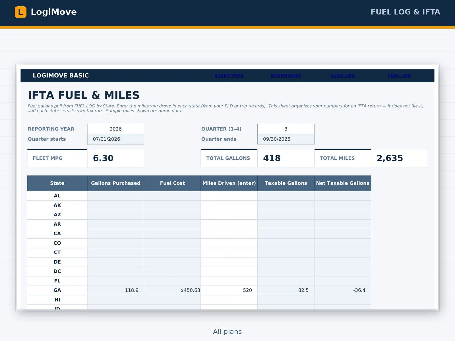Go to the LOAD LOG sheet link
455x341 pixels.
click(342, 76)
